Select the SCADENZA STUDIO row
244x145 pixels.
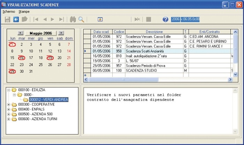pyautogui.click(x=158, y=71)
